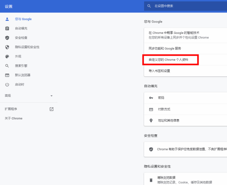Click the key icon beside 密码
Screen dimensions: 227x185
[x=151, y=98]
